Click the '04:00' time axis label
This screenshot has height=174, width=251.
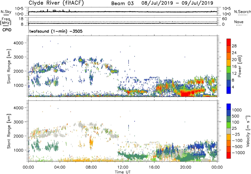pyautogui.click(x=60, y=167)
